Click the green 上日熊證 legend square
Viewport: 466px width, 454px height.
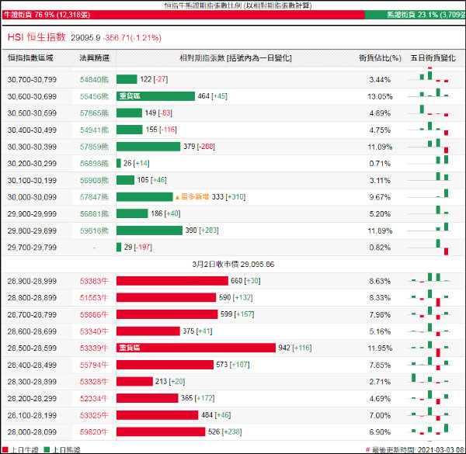click(47, 450)
